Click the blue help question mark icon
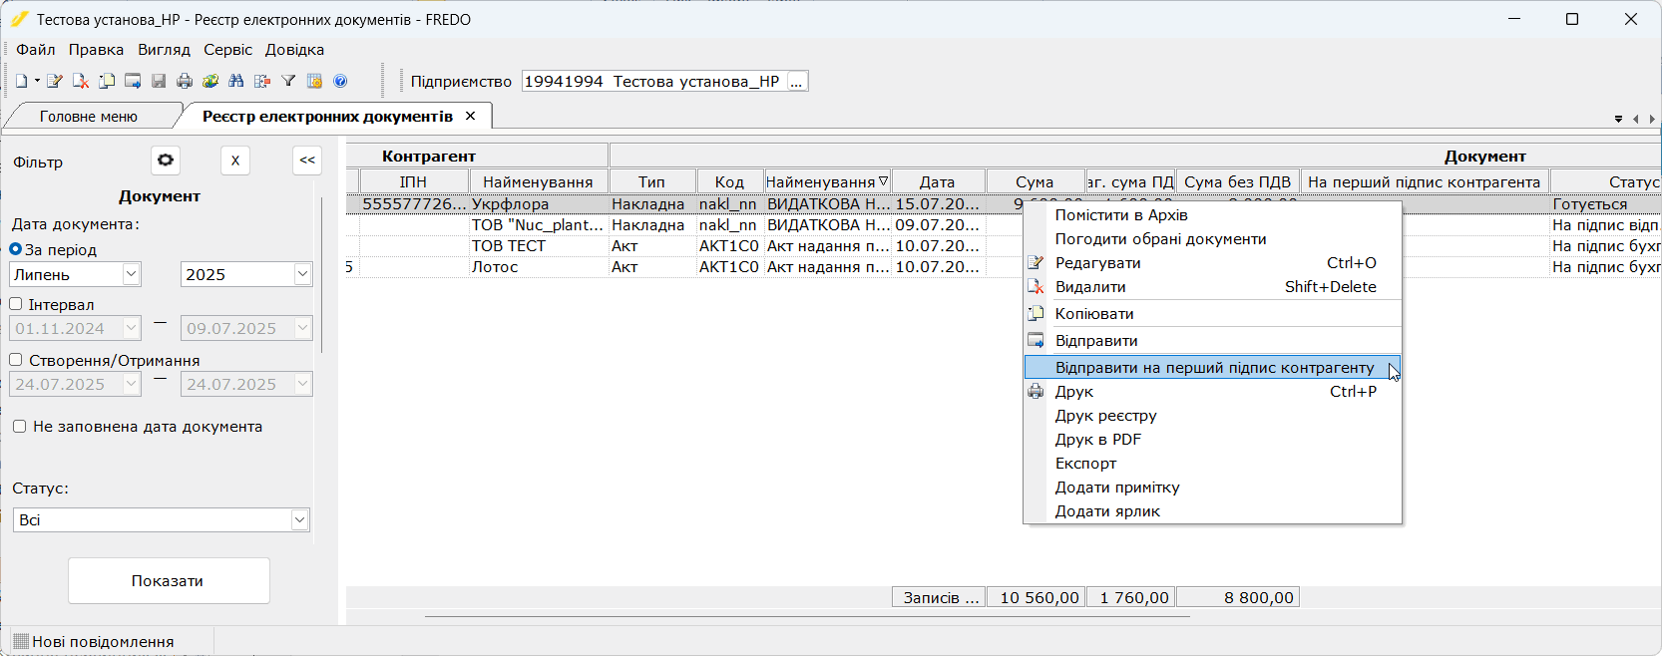 pyautogui.click(x=340, y=81)
